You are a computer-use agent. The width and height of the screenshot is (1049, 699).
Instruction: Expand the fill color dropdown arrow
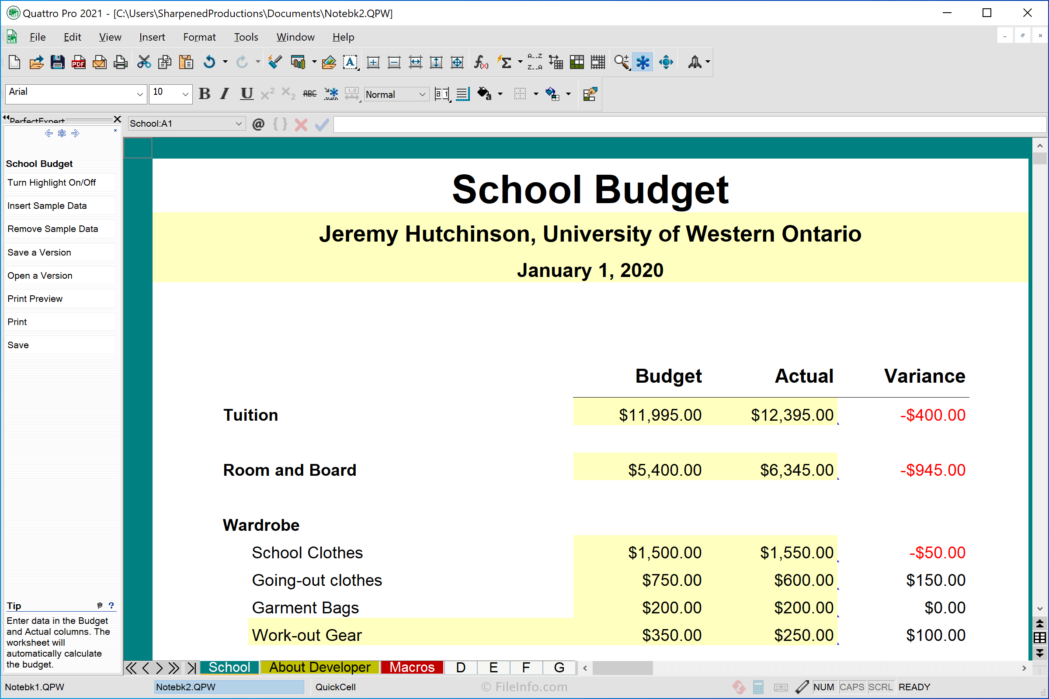pos(500,94)
